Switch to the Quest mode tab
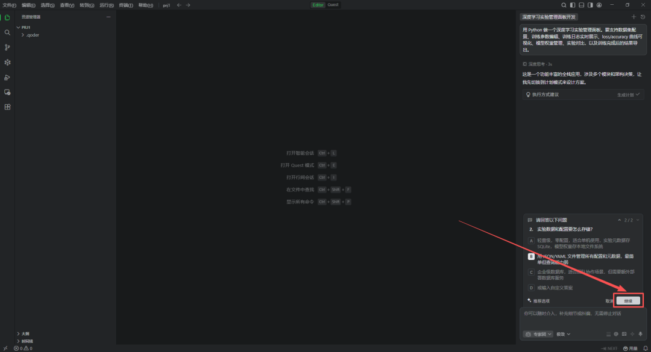This screenshot has width=651, height=352. coord(333,5)
